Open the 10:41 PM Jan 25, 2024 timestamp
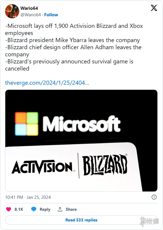163x230 pixels. pyautogui.click(x=28, y=197)
